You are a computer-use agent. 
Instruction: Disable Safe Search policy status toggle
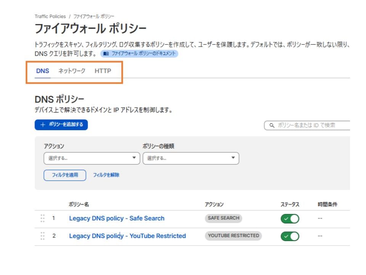(x=290, y=218)
